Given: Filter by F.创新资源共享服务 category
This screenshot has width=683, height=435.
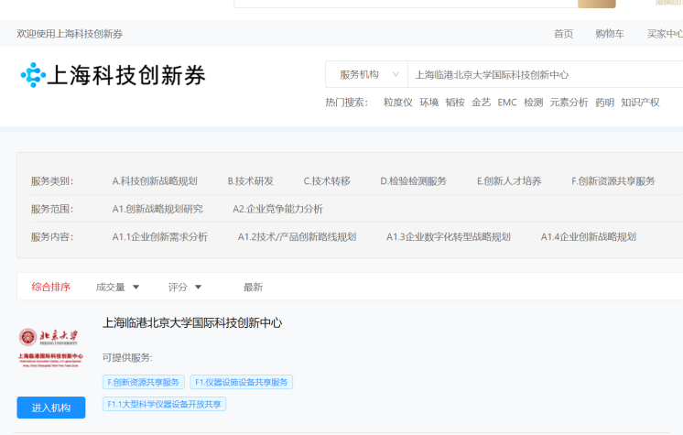Looking at the screenshot, I should pyautogui.click(x=613, y=181).
